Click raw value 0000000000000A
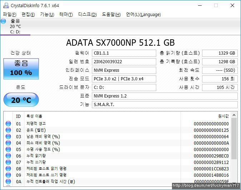This screenshot has width=241, height=190. pos(211,143)
